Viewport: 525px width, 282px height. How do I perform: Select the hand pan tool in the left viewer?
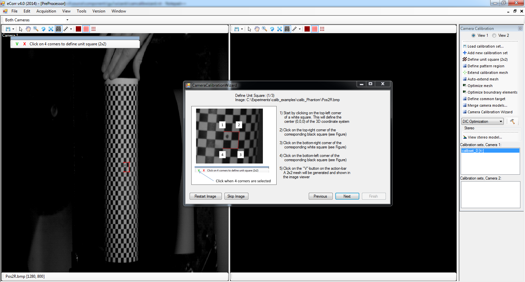(28, 29)
